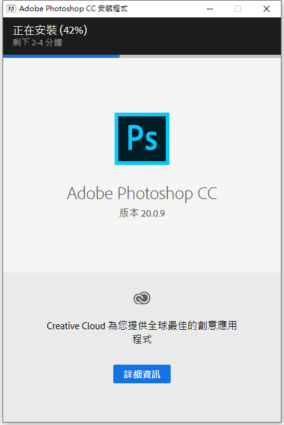284x425 pixels.
Task: Minimize the Photoshop installer window
Action: (x=210, y=9)
